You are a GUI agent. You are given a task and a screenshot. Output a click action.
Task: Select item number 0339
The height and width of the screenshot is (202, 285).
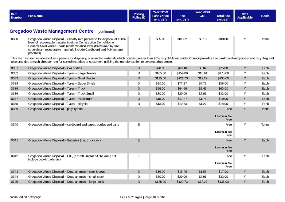tap(14, 109)
